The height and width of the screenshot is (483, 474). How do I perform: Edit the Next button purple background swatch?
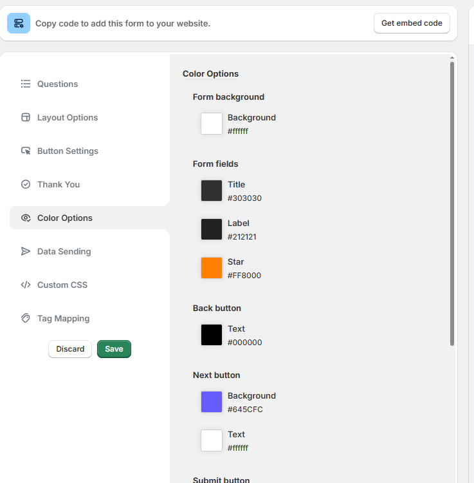pyautogui.click(x=212, y=402)
